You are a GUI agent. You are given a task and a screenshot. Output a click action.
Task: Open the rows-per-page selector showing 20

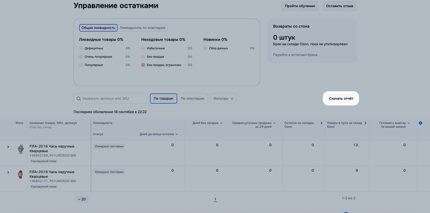(82, 199)
